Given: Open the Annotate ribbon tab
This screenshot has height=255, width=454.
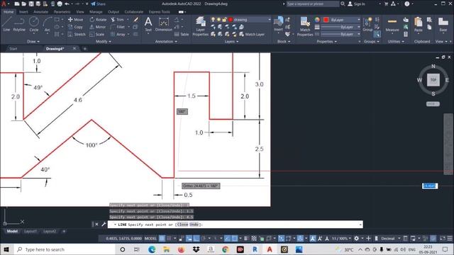Looking at the screenshot, I should click(x=41, y=12).
